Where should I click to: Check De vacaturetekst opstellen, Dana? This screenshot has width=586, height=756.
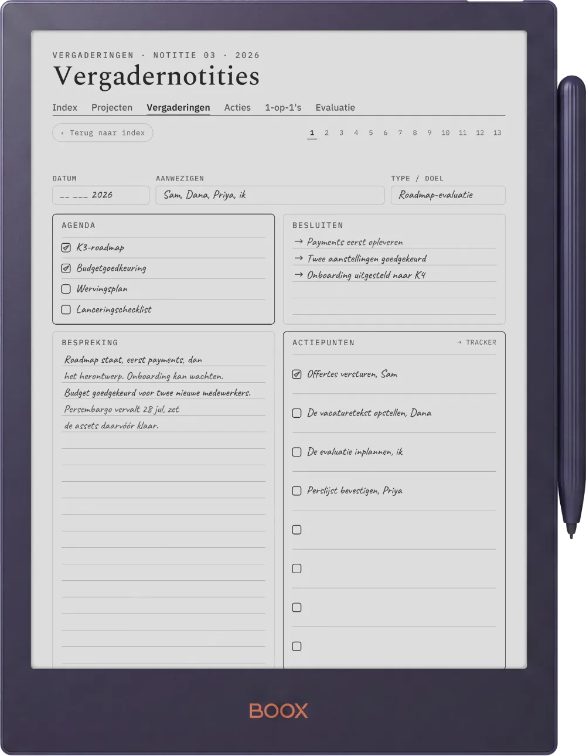pyautogui.click(x=297, y=413)
